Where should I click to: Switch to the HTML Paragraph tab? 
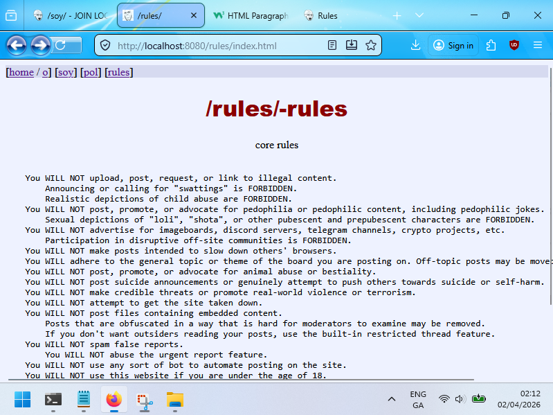click(x=249, y=15)
